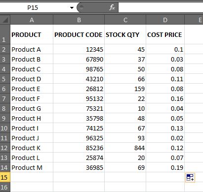Viewport: 203px width, 192px height.
Task: Click product code 12345
Action: pos(79,49)
